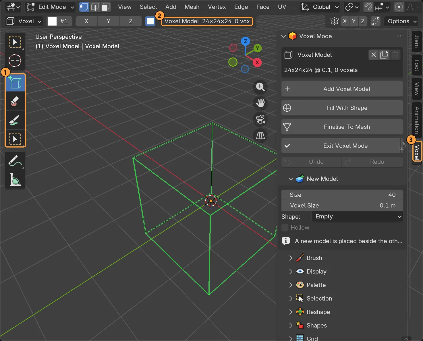Screen dimensions: 423x341
Task: Toggle Z mirror in voxel header
Action: [x=131, y=21]
